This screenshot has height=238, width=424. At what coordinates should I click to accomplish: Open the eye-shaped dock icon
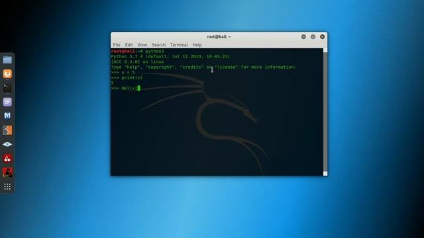[7, 144]
